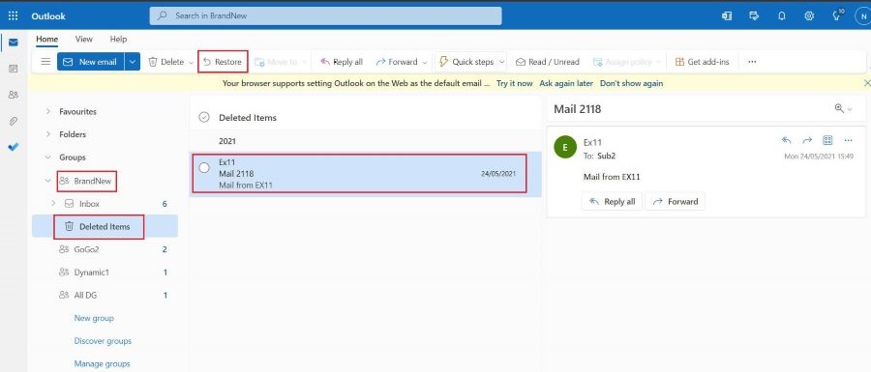Open the Deleted Items folder
Screen dimensions: 871x372
tap(105, 227)
